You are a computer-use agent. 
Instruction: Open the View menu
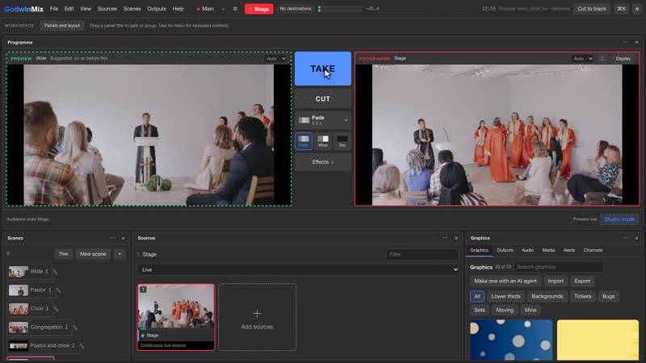click(86, 9)
